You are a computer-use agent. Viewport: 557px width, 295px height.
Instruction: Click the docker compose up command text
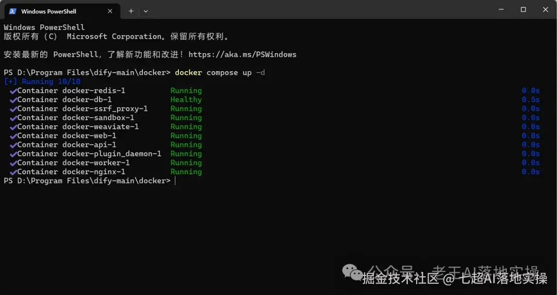click(x=220, y=72)
